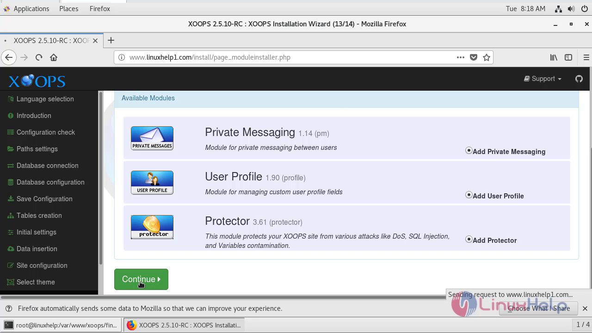Open Firefox library icon

click(554, 57)
